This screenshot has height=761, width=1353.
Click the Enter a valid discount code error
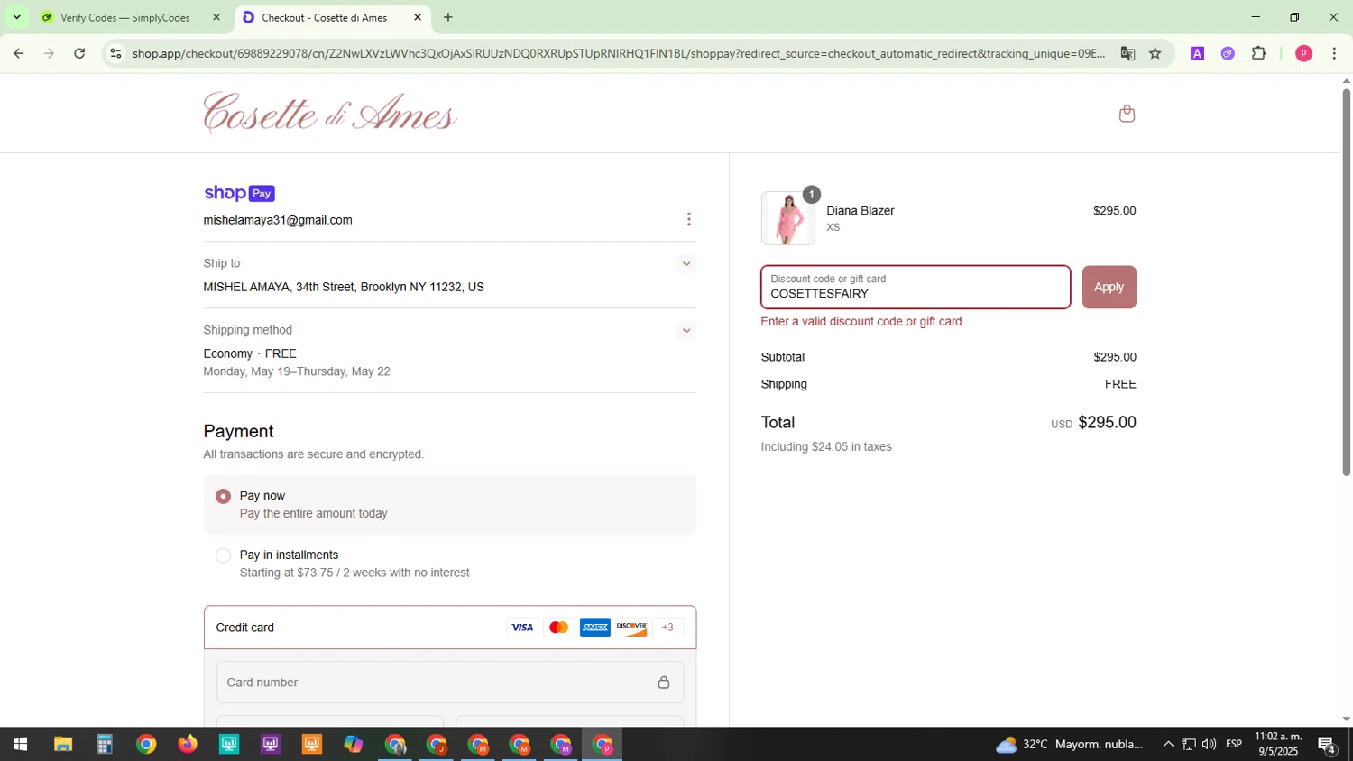[861, 322]
